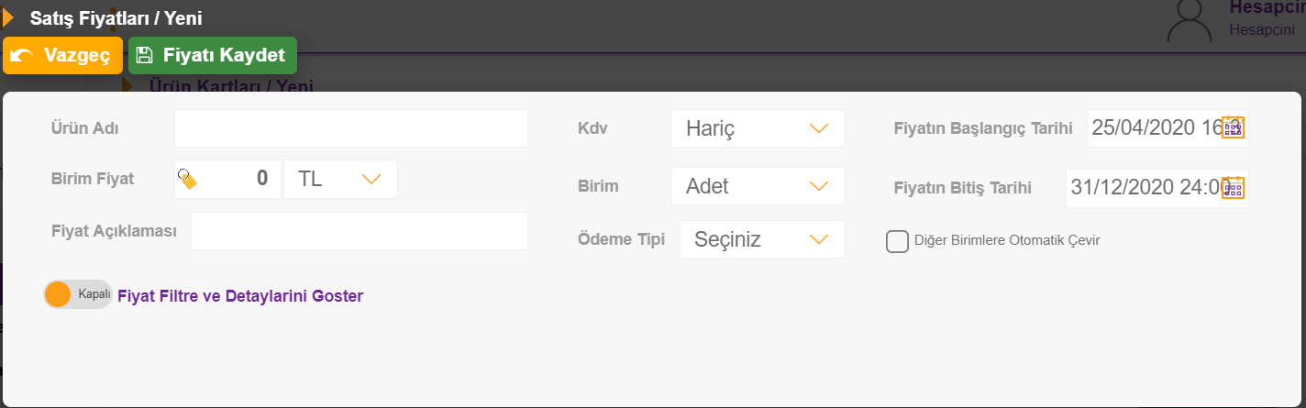The width and height of the screenshot is (1306, 408).
Task: Click the price tag icon in Birim Fiyat
Action: 187,179
